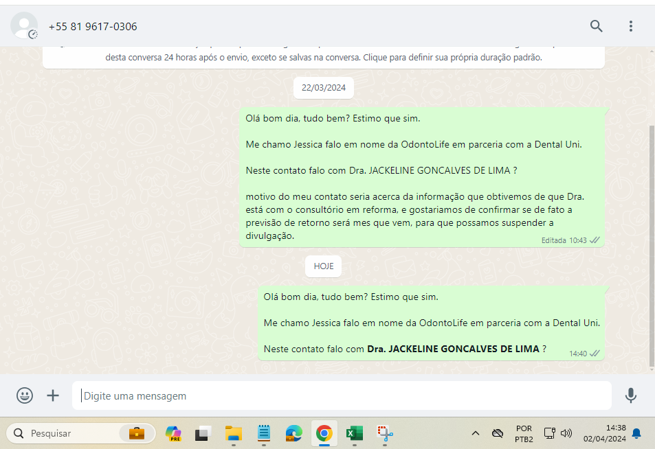
Task: Open Microsoft Edge from taskbar
Action: 293,434
